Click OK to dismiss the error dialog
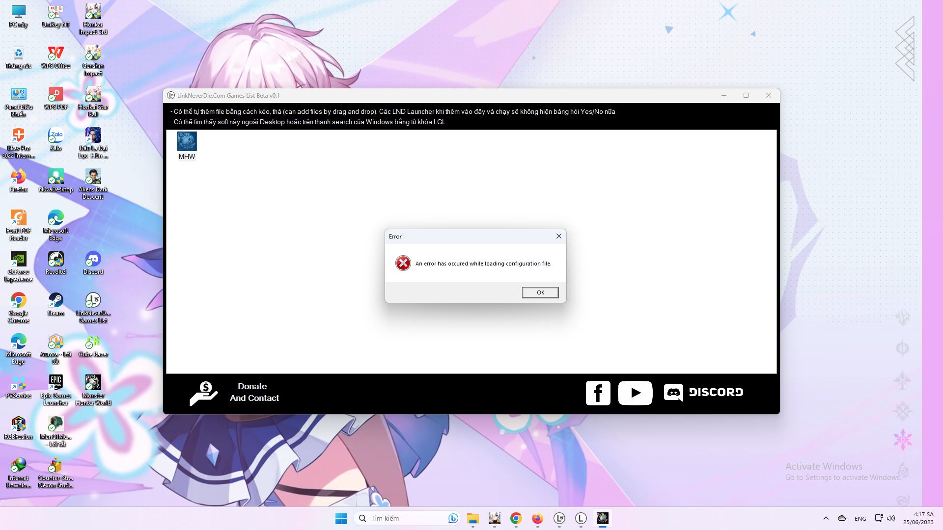 click(x=539, y=292)
